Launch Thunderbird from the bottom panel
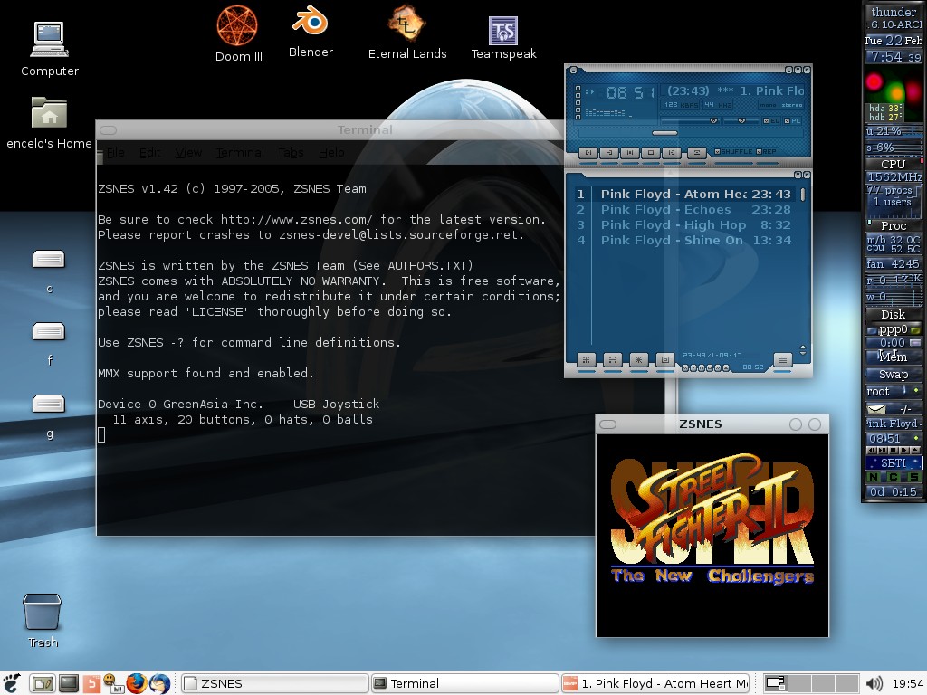 (x=159, y=683)
